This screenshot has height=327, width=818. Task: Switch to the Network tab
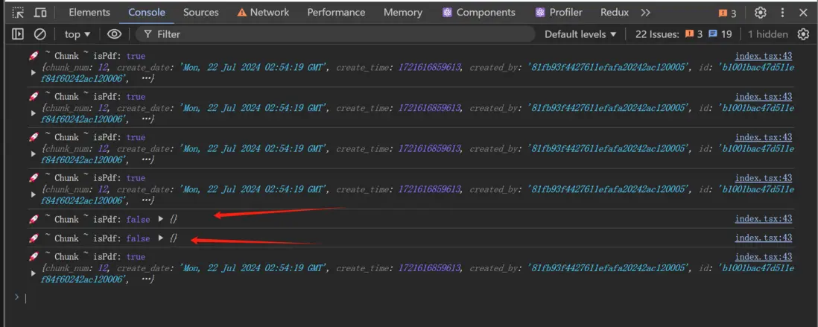[x=263, y=13]
